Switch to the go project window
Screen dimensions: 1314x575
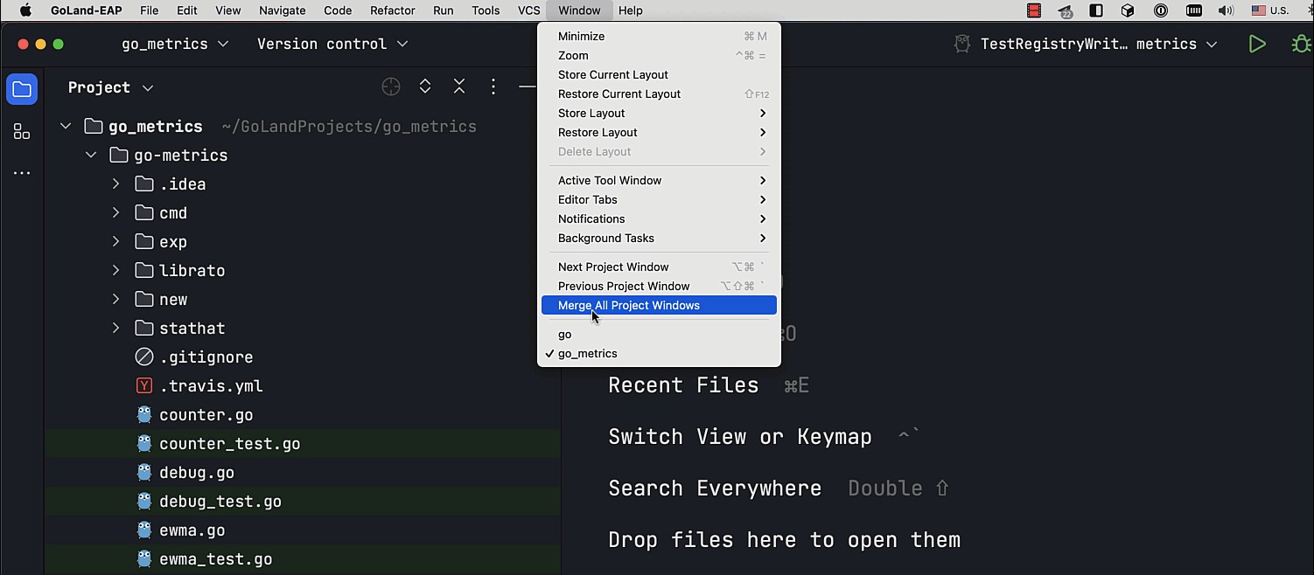point(565,335)
